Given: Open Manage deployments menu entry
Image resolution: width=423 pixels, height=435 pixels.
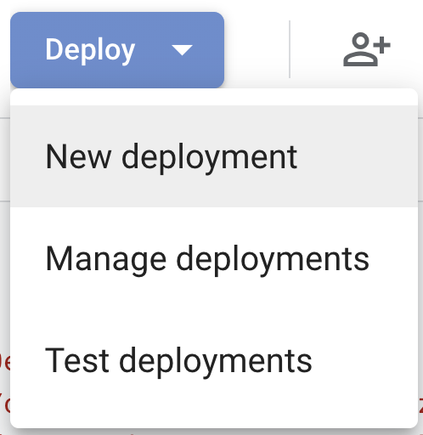Looking at the screenshot, I should [x=214, y=258].
